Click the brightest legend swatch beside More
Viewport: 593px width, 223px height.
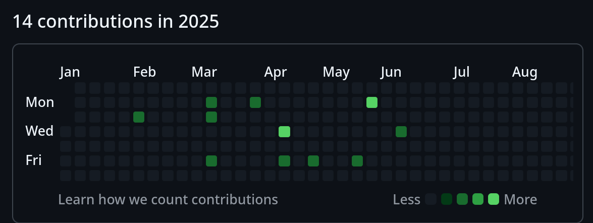click(x=494, y=199)
